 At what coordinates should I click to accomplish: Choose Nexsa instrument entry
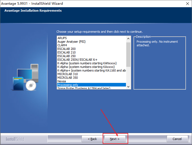click(x=92, y=81)
